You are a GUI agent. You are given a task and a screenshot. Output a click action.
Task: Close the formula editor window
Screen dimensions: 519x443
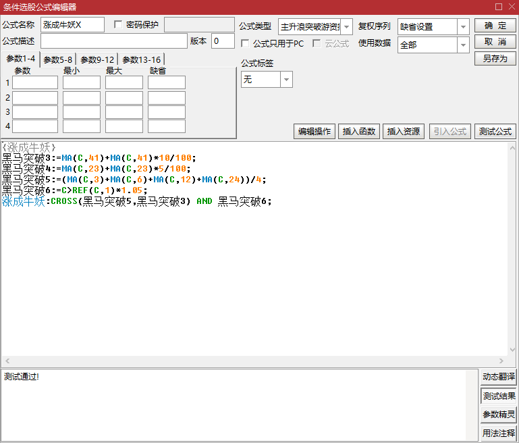point(511,7)
